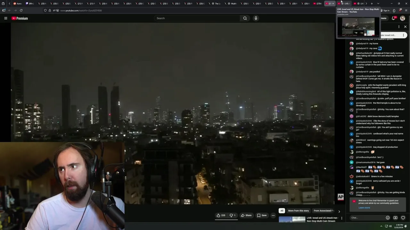The width and height of the screenshot is (410, 230).
Task: Open the chat emoji picker
Action: coord(388,218)
